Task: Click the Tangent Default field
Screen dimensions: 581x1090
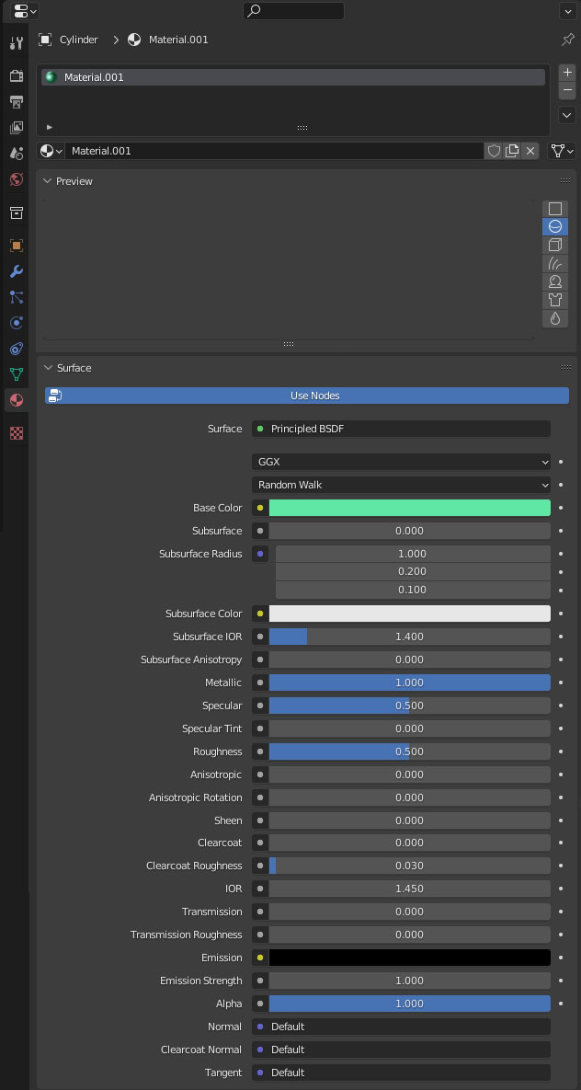Action: (x=401, y=1072)
